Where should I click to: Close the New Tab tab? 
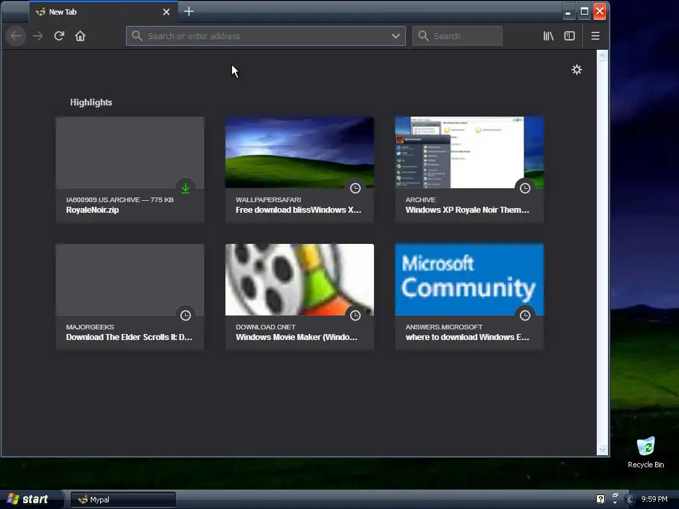point(166,12)
